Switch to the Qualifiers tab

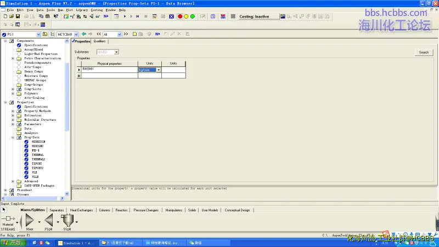(x=99, y=41)
